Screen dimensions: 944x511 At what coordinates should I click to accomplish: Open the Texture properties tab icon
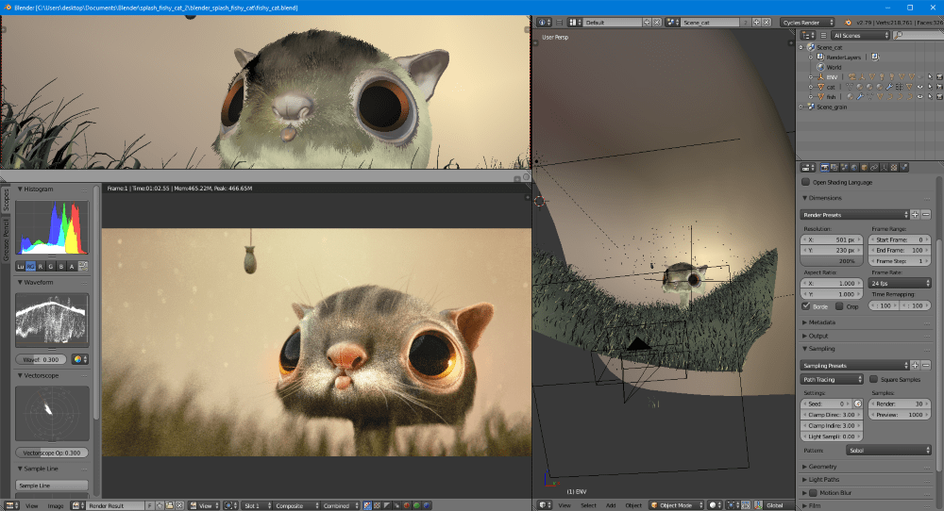coord(894,168)
